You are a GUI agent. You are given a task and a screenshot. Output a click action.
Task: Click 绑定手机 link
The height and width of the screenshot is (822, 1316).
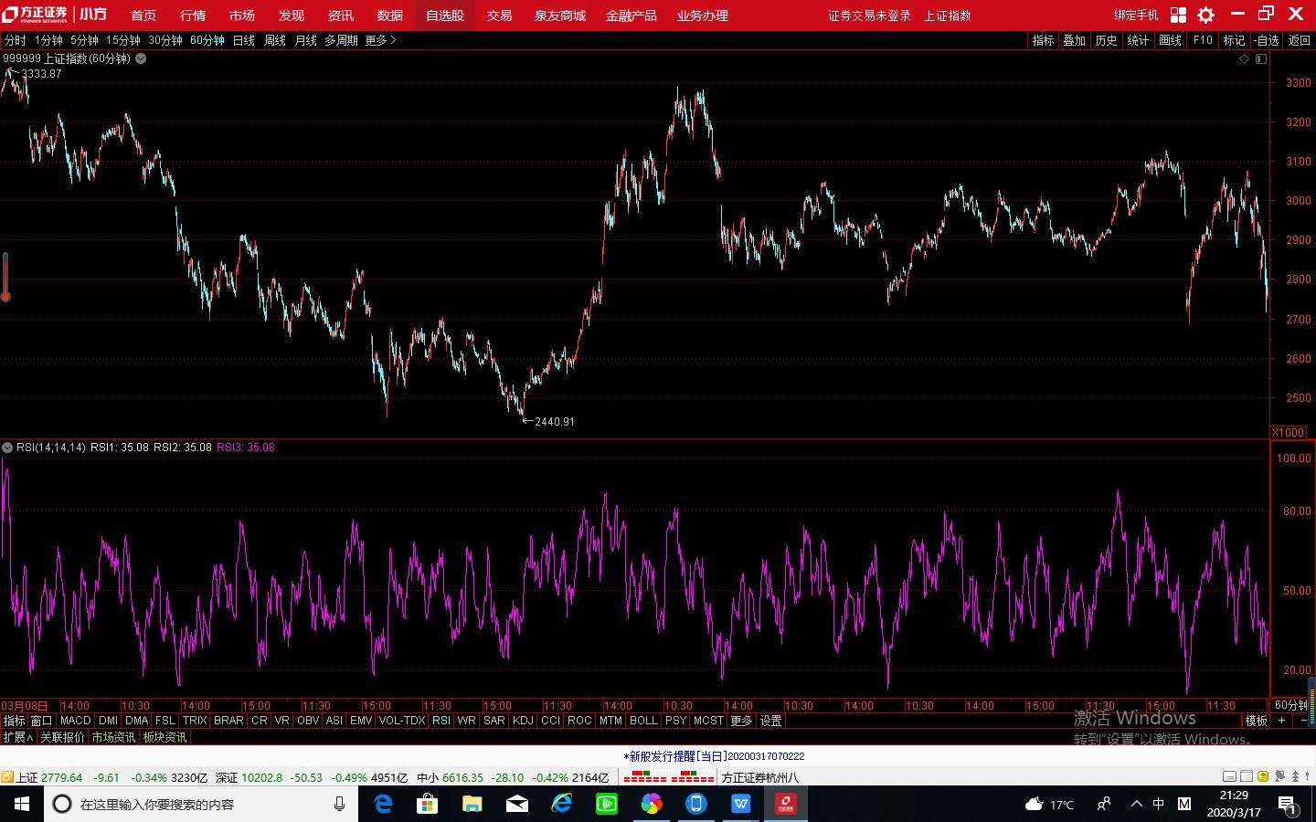click(x=1136, y=16)
